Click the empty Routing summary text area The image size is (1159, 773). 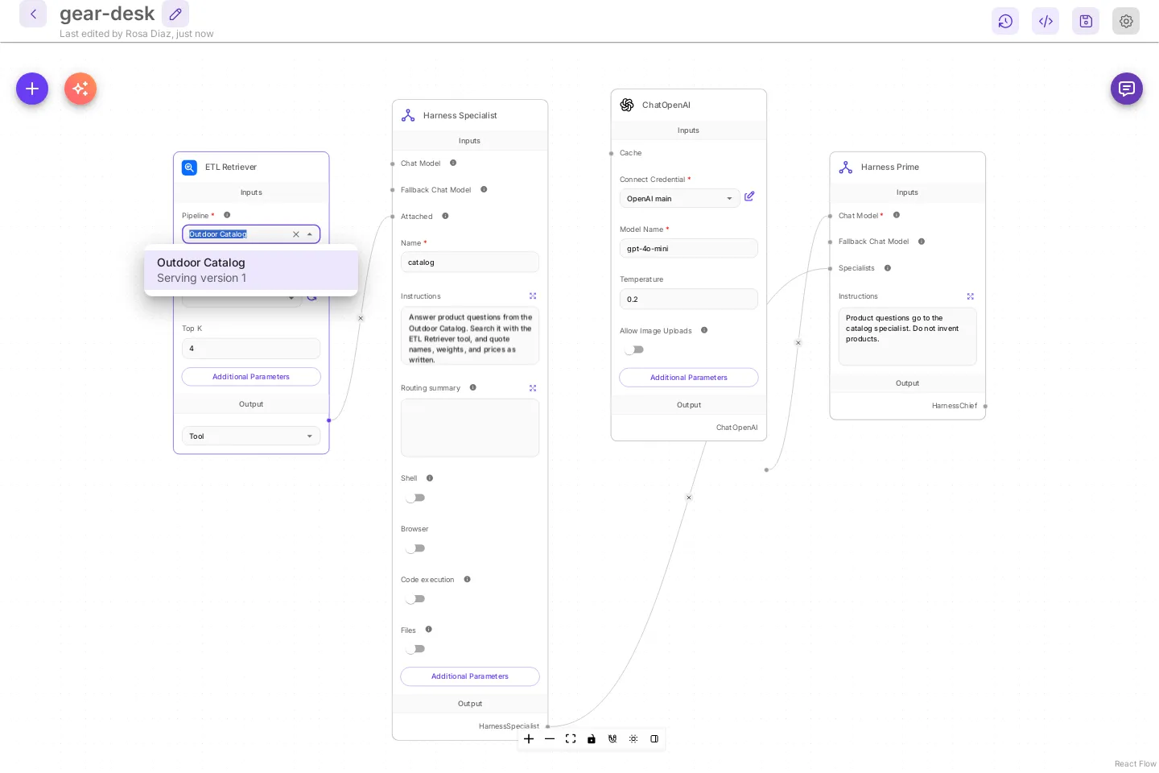click(x=470, y=428)
